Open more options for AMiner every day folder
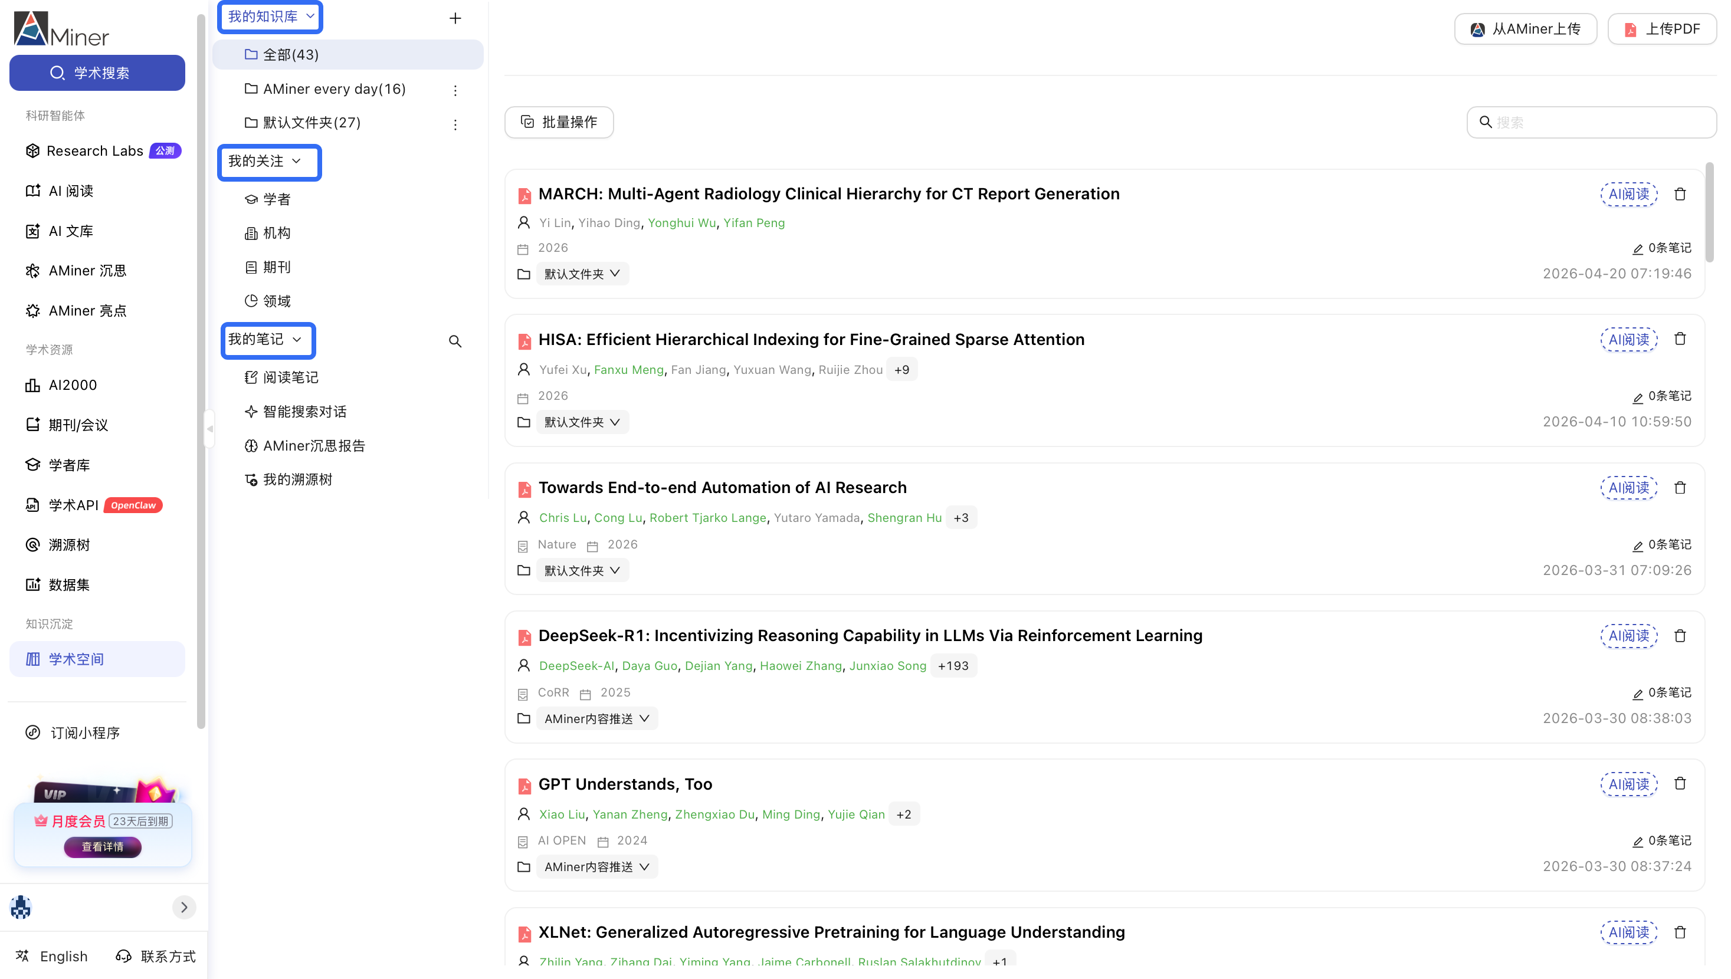1731x979 pixels. (455, 90)
